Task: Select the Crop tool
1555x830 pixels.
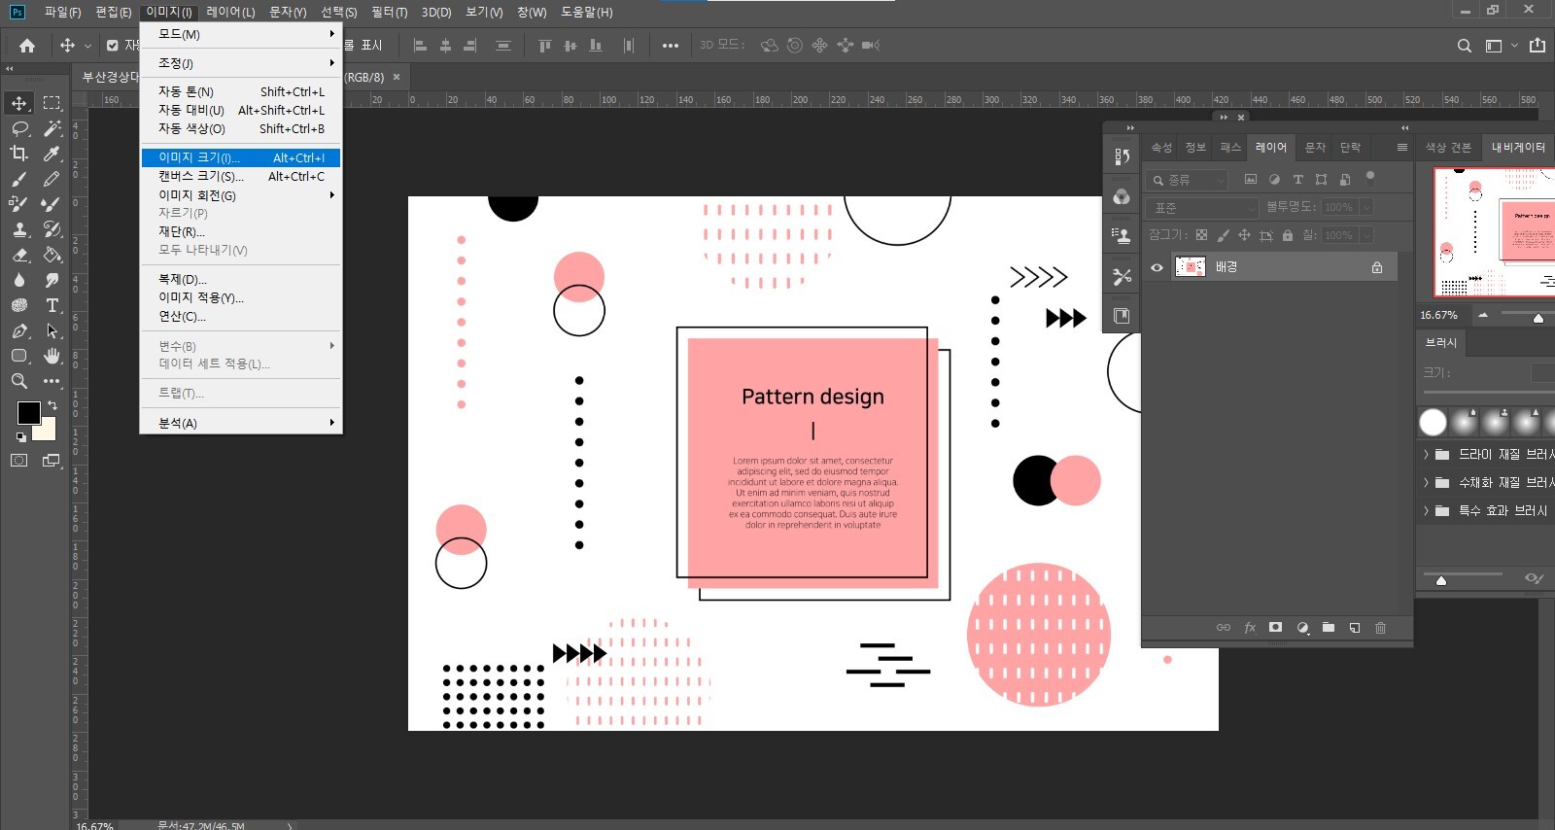Action: [x=19, y=154]
